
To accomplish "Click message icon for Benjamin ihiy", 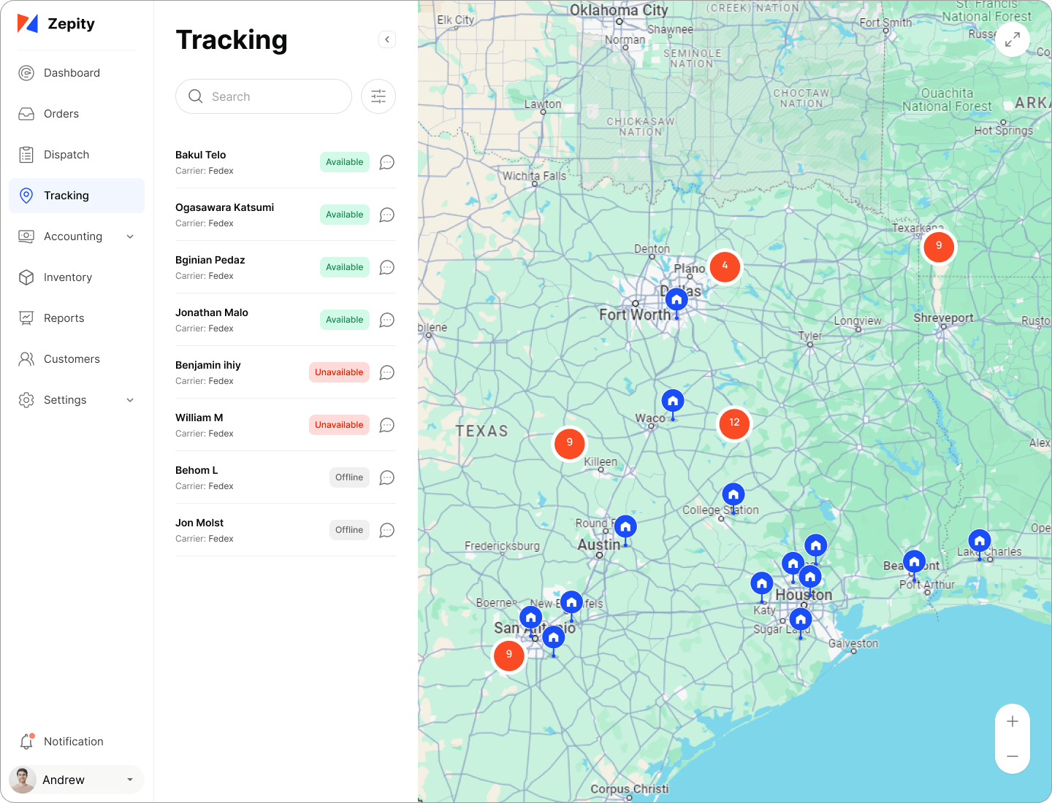I will 386,372.
